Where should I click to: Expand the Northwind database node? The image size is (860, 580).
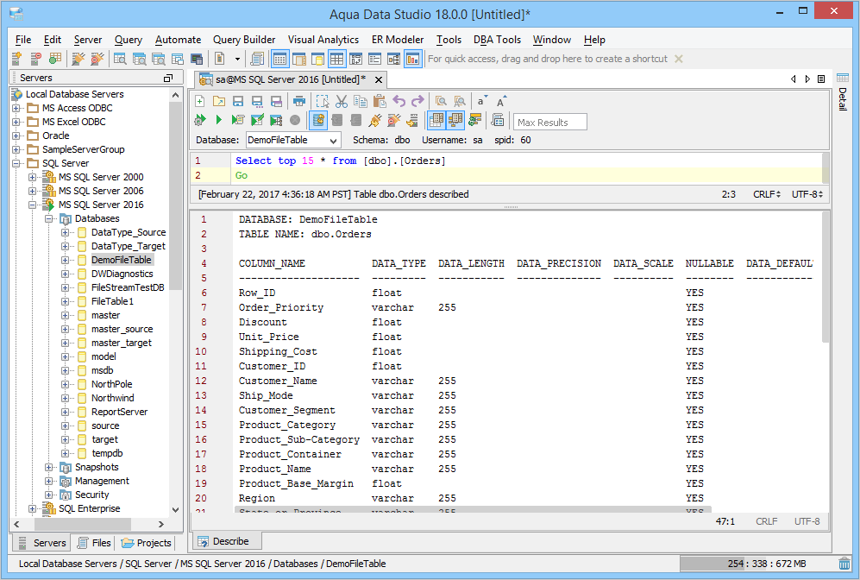(x=66, y=398)
